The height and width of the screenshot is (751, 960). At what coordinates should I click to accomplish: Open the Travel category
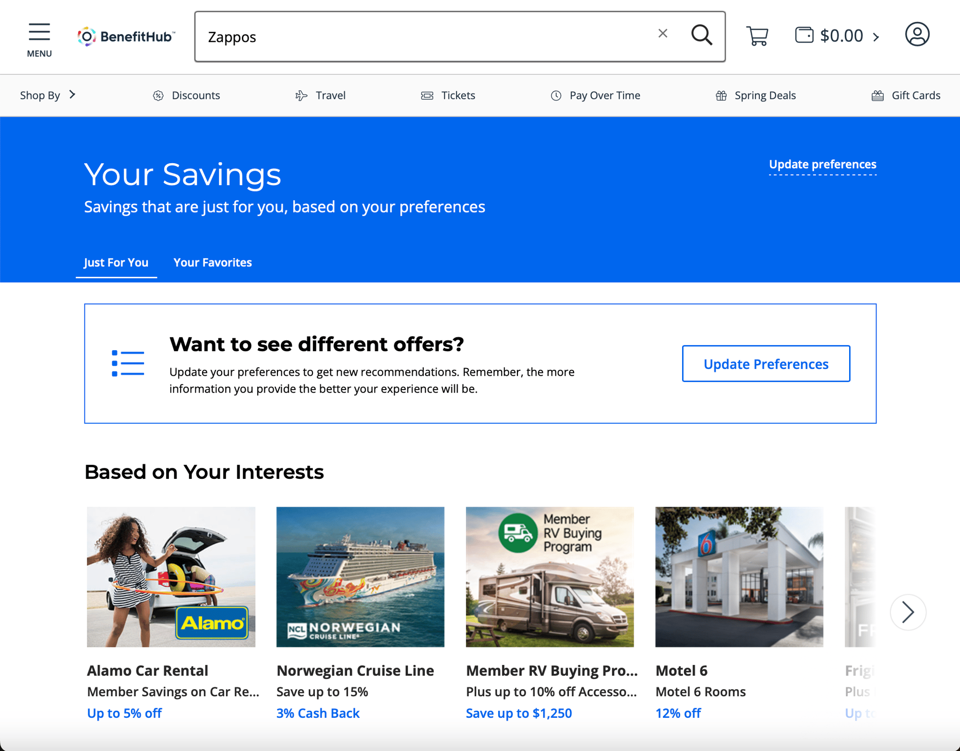pos(320,95)
